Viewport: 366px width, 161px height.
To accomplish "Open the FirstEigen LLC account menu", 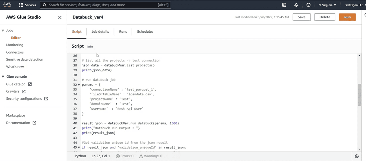I will point(355,5).
